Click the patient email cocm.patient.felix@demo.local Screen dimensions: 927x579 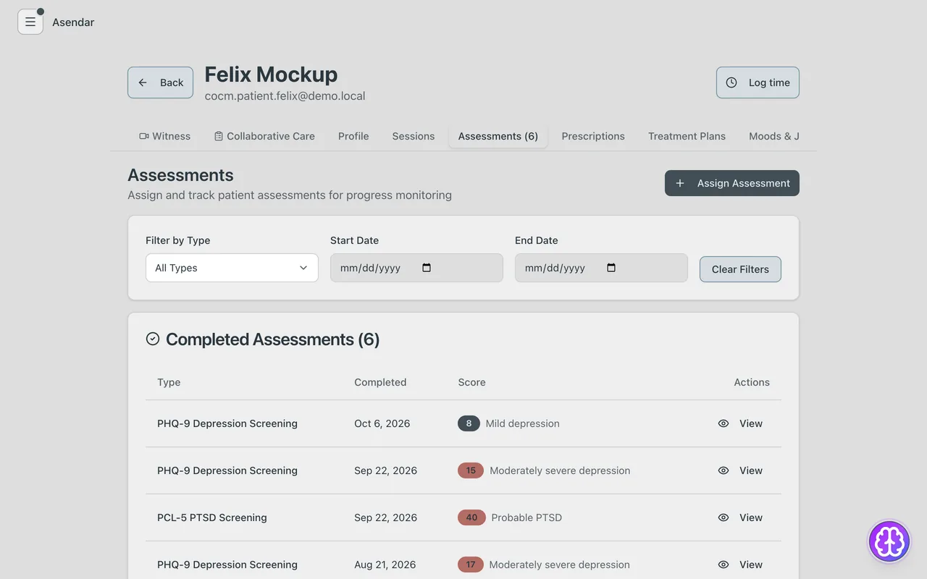(285, 96)
